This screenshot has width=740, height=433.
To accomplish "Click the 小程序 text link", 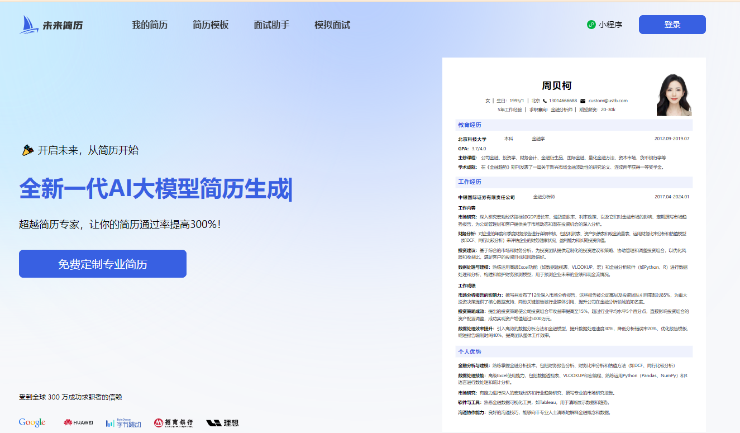I will click(610, 25).
